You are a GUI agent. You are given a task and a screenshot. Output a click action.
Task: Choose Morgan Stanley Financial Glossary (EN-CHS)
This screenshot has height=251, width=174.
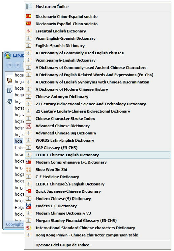98,221
